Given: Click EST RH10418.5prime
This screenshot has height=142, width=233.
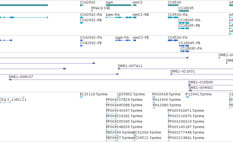Looking at the screenshot, I should (x=154, y=97).
